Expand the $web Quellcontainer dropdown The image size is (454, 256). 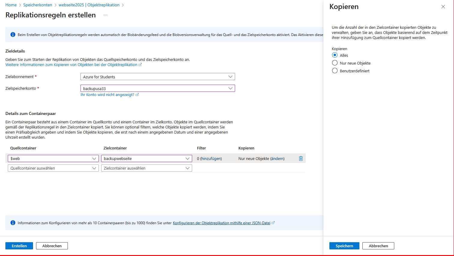coord(53,158)
